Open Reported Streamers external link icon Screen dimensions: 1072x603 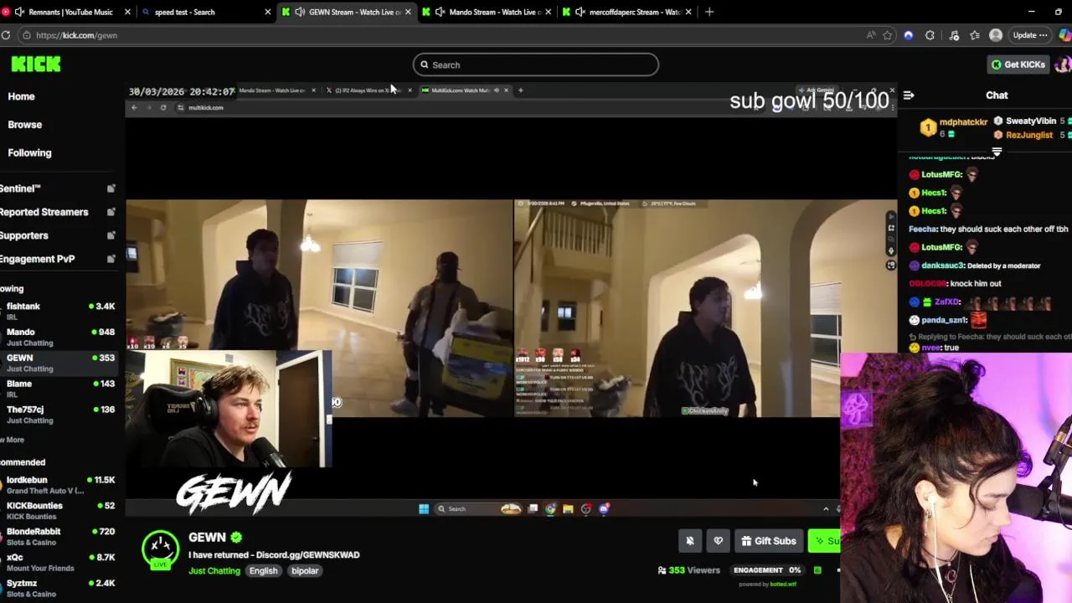coord(111,212)
